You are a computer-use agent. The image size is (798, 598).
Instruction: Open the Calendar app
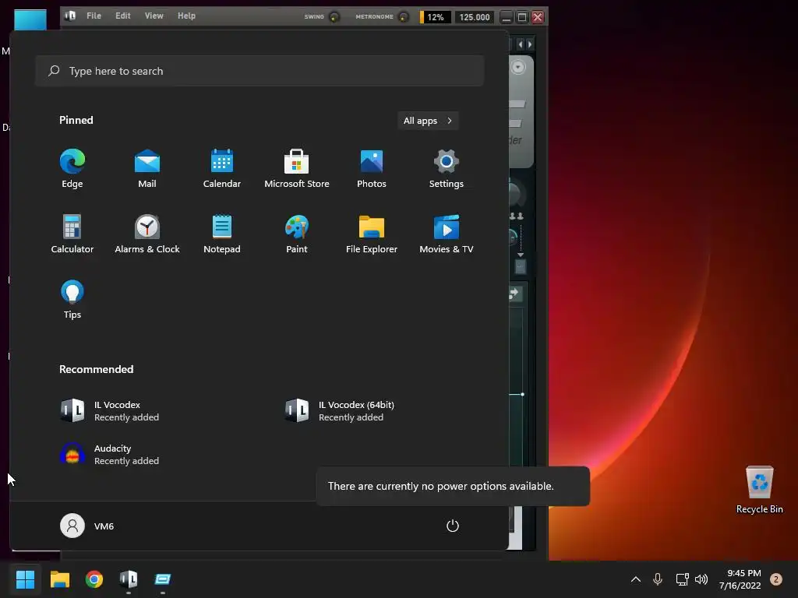point(222,169)
